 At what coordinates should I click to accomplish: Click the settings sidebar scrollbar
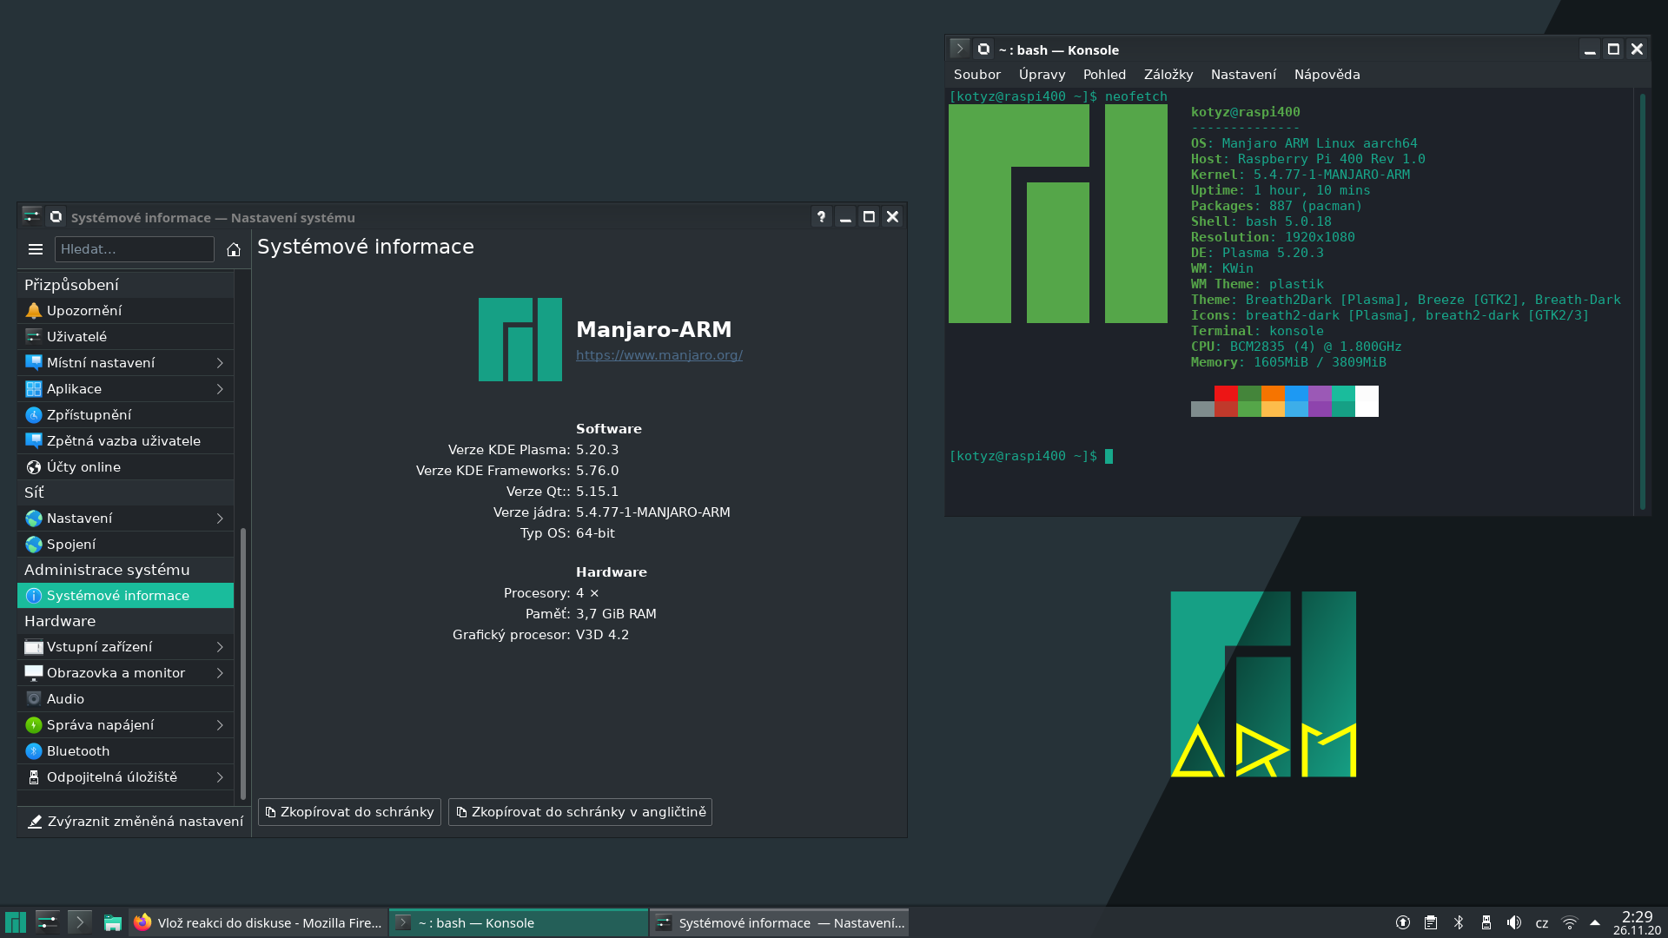243,664
